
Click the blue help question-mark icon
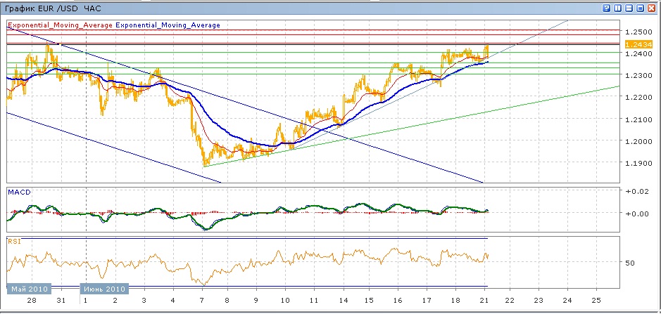pos(606,8)
